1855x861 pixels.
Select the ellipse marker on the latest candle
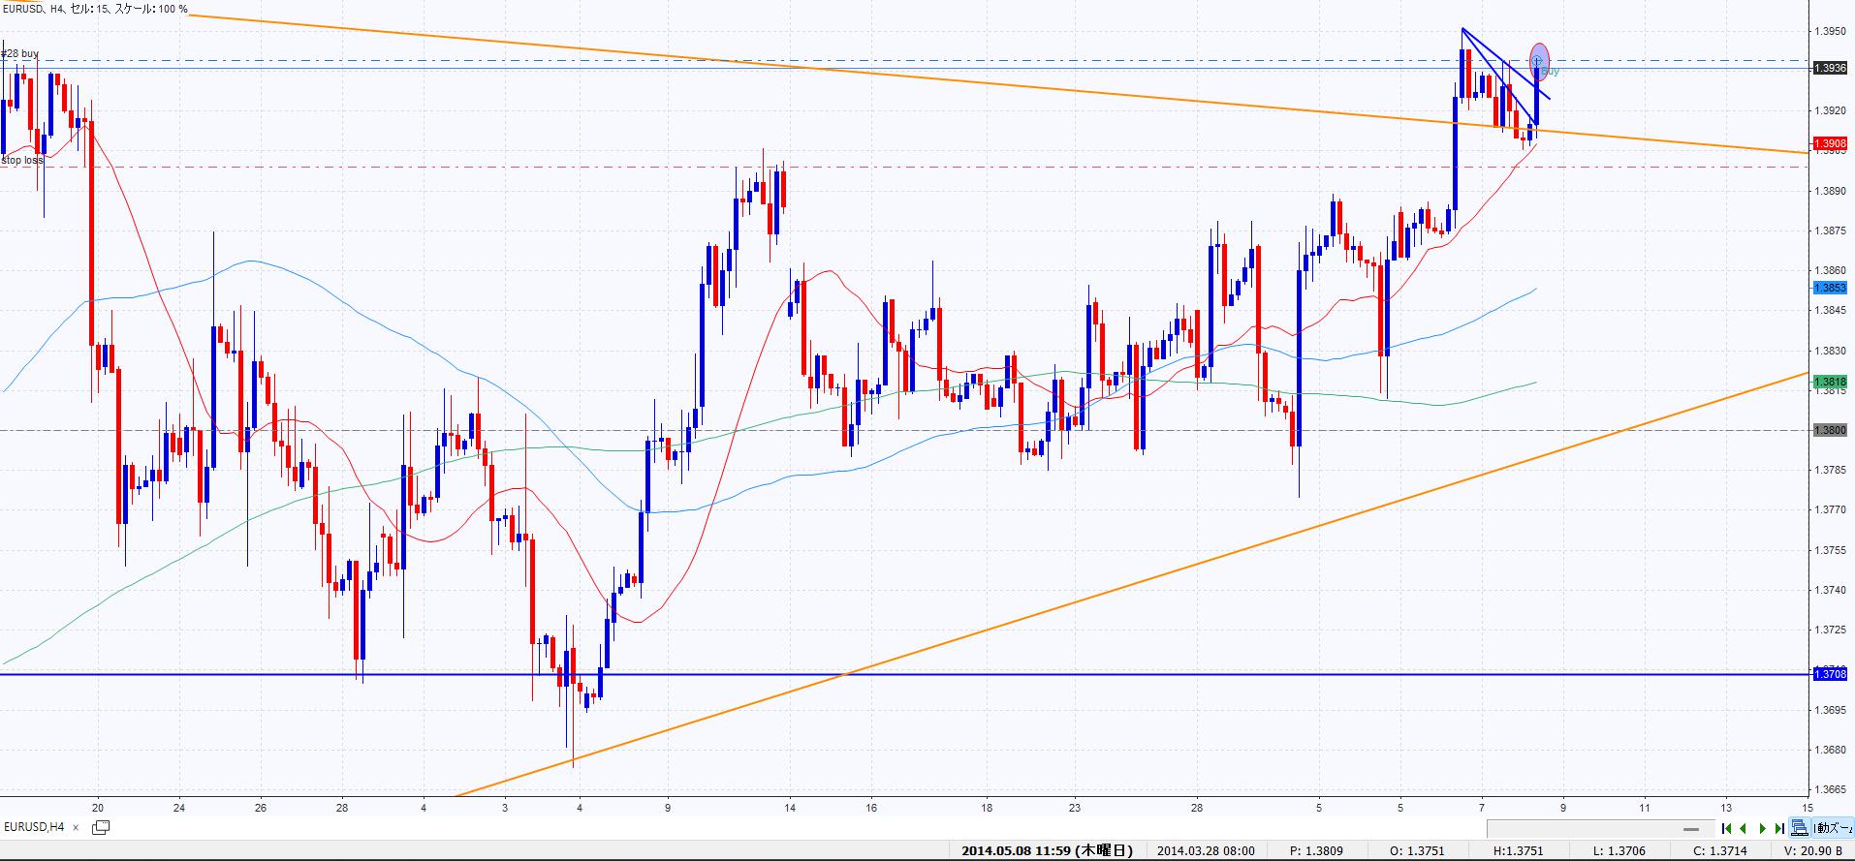click(x=1539, y=60)
